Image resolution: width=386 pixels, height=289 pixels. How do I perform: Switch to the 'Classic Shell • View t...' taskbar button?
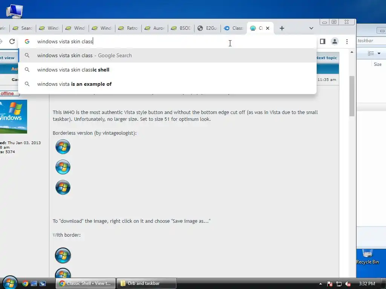tap(86, 283)
